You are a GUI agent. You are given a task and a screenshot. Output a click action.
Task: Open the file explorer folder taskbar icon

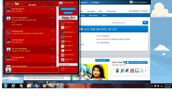coord(29,86)
